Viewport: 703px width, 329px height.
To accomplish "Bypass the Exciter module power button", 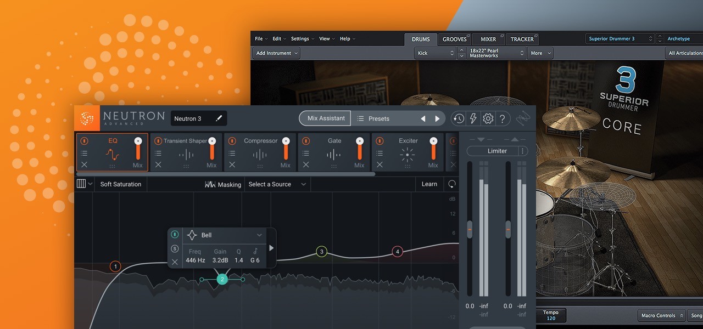I will [380, 141].
